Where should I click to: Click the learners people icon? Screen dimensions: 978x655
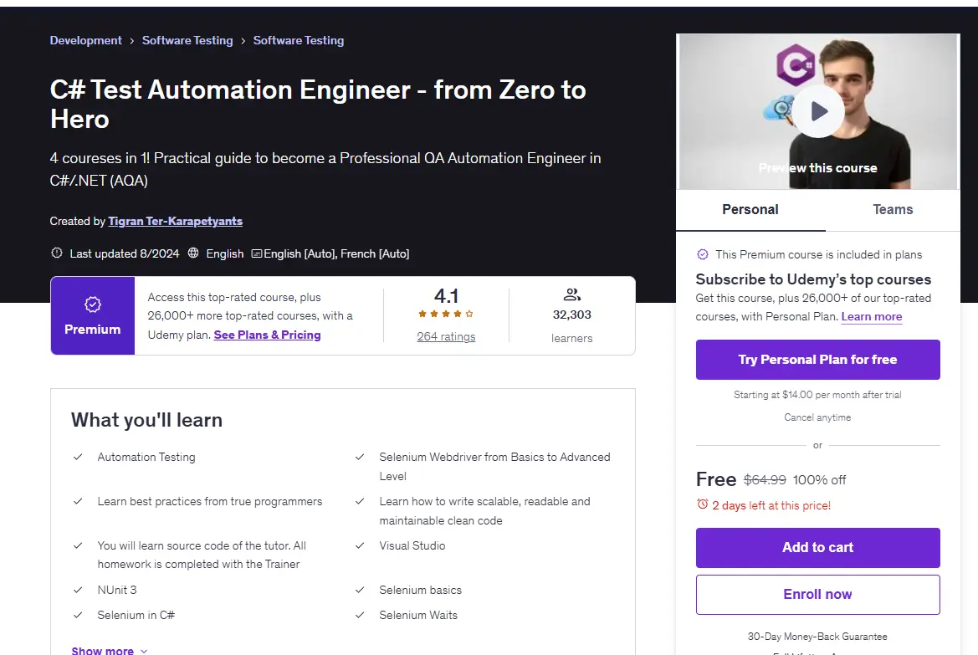point(572,294)
